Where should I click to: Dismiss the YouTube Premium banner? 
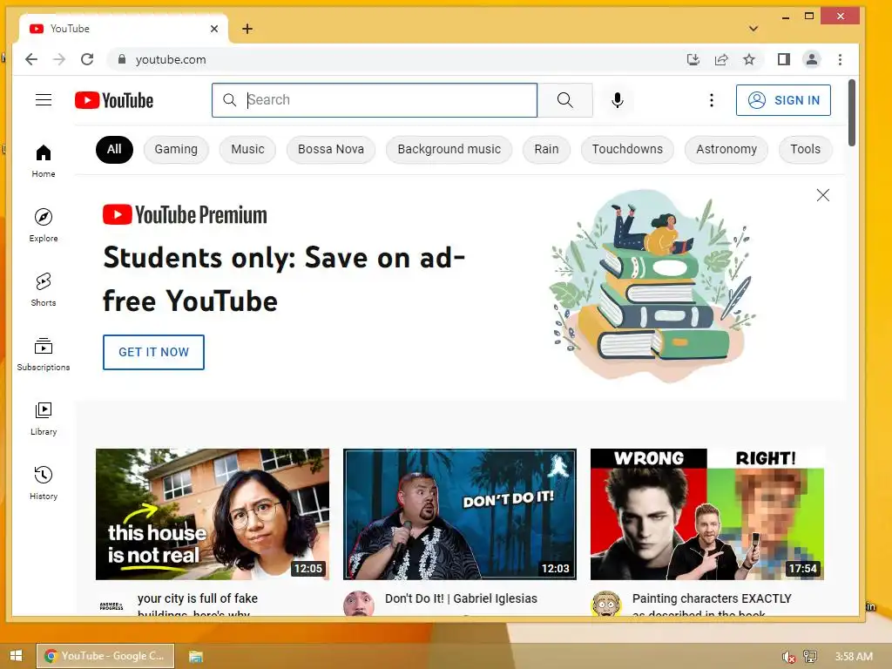pyautogui.click(x=822, y=195)
